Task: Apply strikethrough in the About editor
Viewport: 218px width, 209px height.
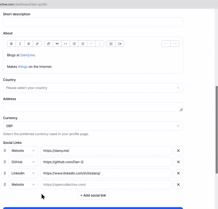Action: click(29, 44)
